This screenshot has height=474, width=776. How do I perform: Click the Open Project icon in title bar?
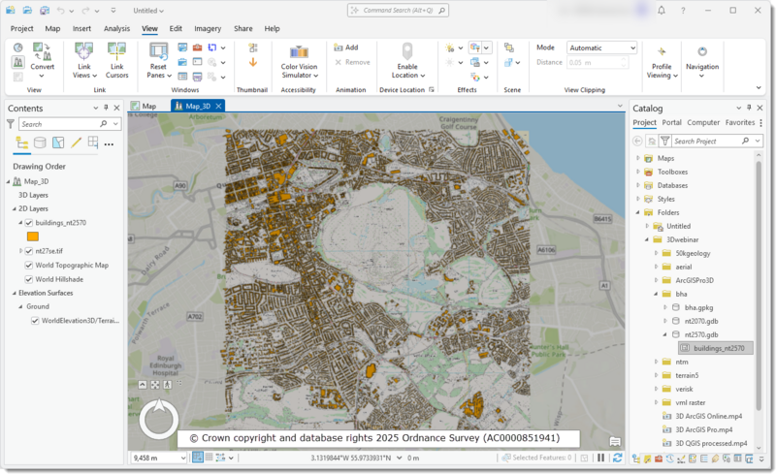coord(27,10)
